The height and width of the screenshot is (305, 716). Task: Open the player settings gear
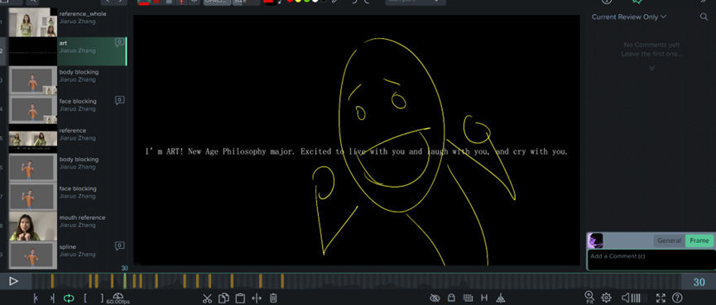[x=606, y=298]
